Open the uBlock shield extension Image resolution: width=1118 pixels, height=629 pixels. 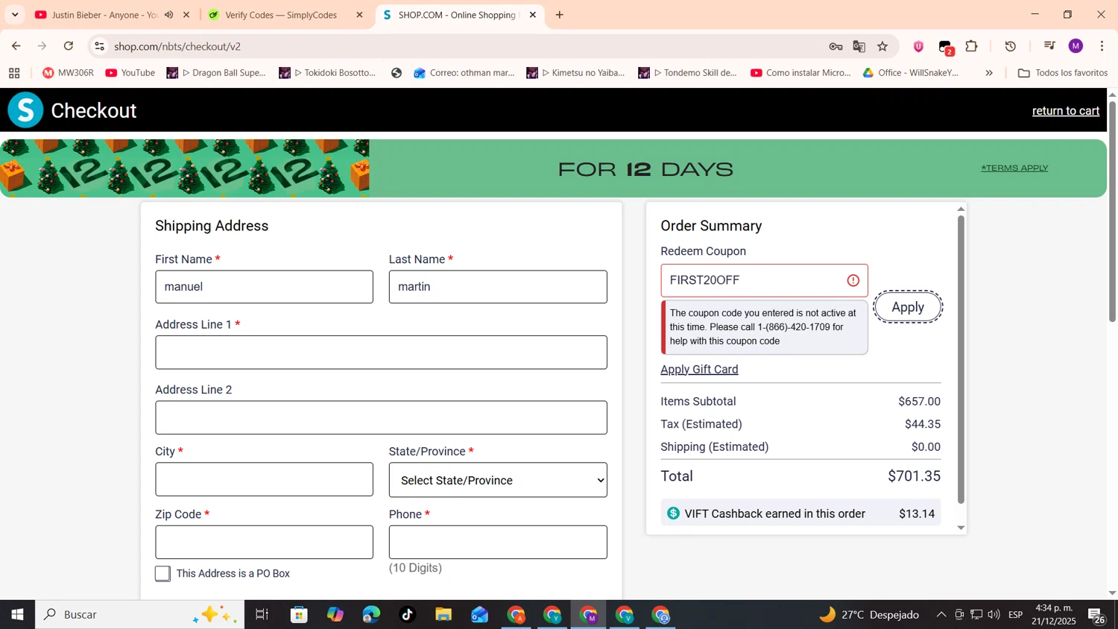point(918,46)
